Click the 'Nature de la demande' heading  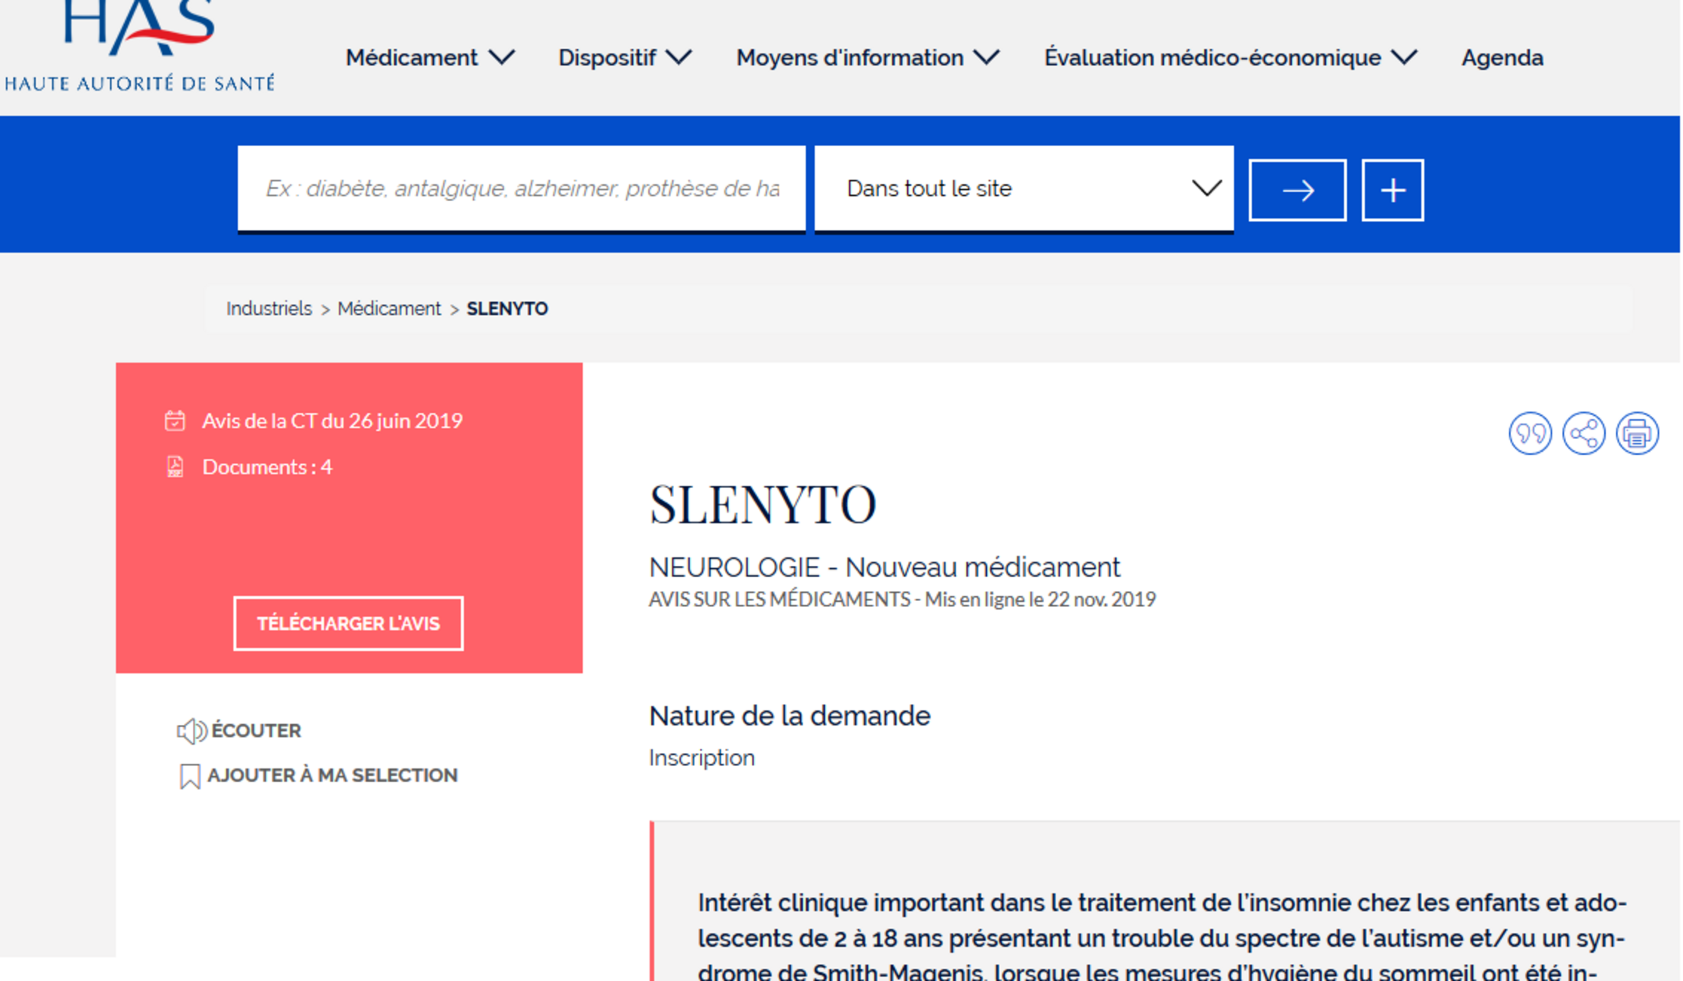tap(789, 716)
